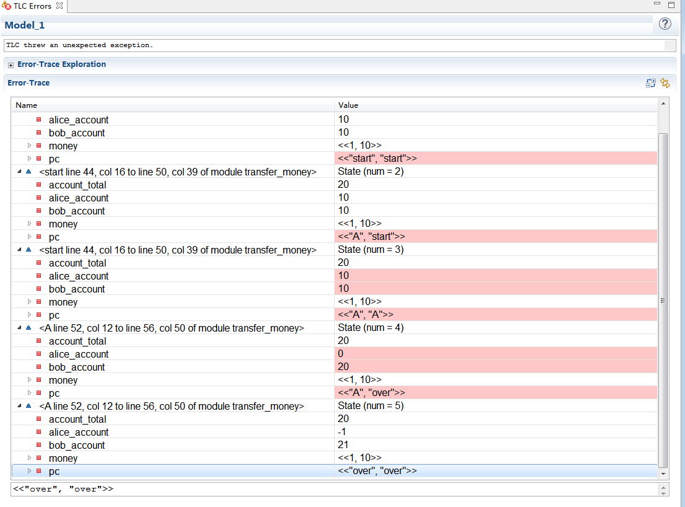Click the Error-Trace section title
This screenshot has height=507, width=685.
tap(29, 83)
